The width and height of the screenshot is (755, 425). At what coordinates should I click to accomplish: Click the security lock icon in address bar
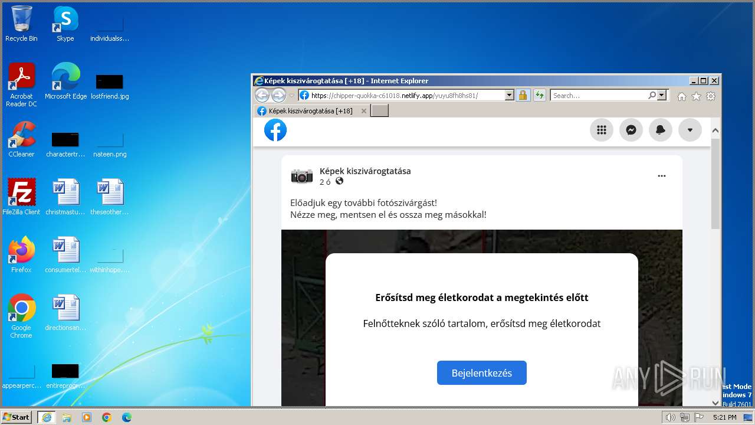coord(523,95)
